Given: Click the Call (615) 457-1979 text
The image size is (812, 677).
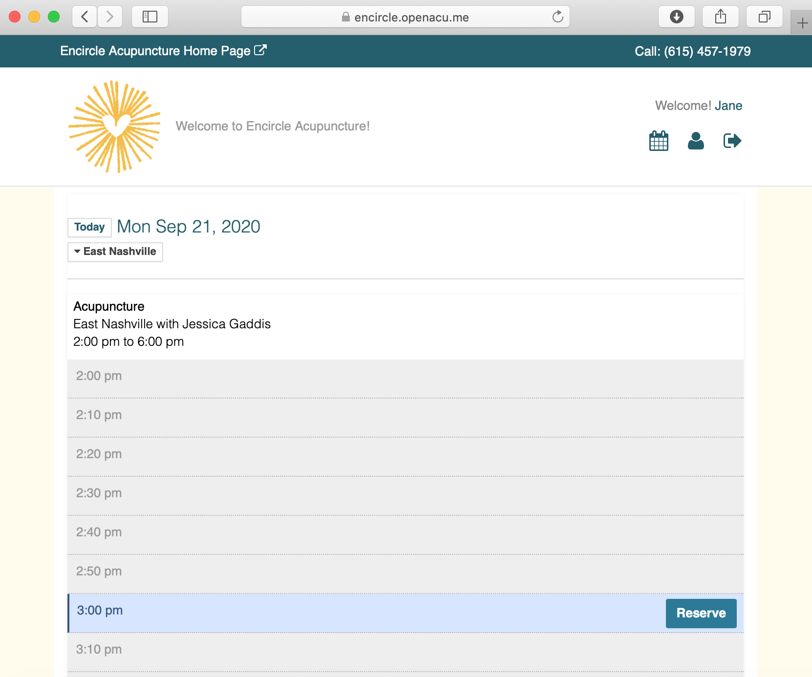Looking at the screenshot, I should (x=692, y=51).
